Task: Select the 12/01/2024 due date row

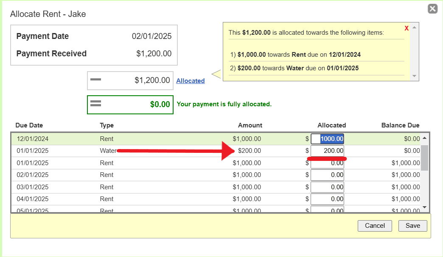Action: click(32, 139)
